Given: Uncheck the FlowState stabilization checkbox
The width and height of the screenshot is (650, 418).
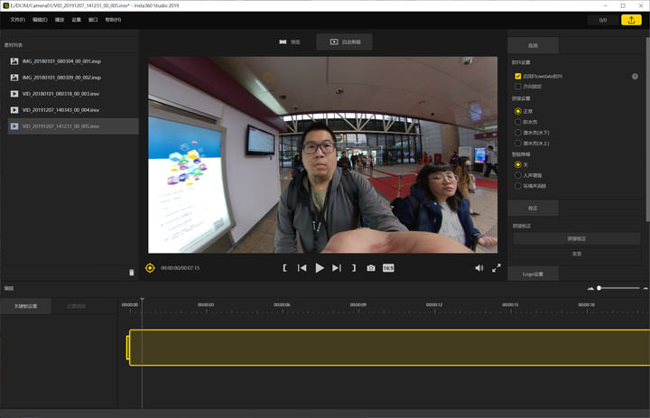Looking at the screenshot, I should click(518, 77).
